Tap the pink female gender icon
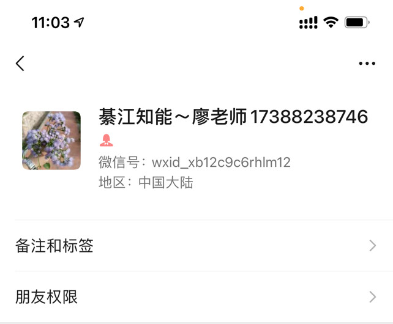The height and width of the screenshot is (324, 393). [x=107, y=140]
